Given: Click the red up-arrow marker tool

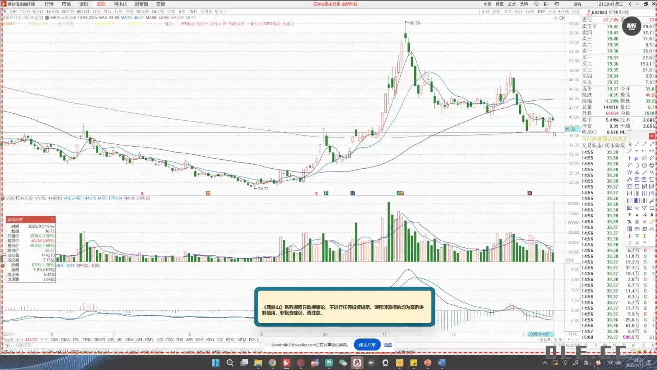Looking at the screenshot, I should coord(629,215).
